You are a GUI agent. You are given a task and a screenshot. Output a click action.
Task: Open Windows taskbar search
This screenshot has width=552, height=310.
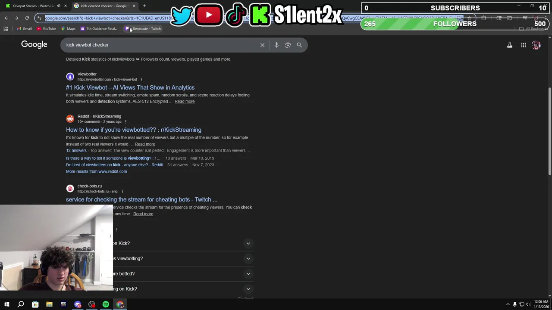[x=21, y=304]
